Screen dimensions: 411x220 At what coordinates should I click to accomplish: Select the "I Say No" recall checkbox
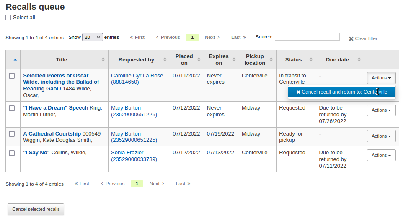(12, 153)
